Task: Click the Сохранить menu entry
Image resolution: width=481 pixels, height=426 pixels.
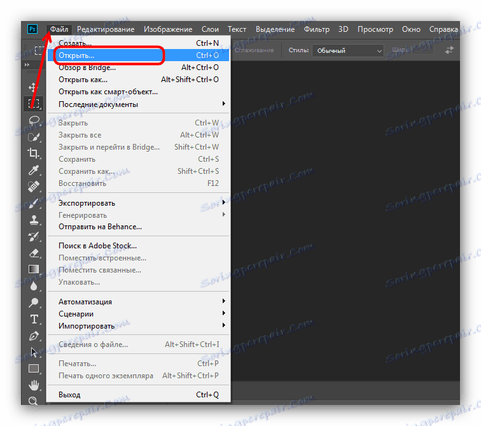Action: click(x=139, y=159)
